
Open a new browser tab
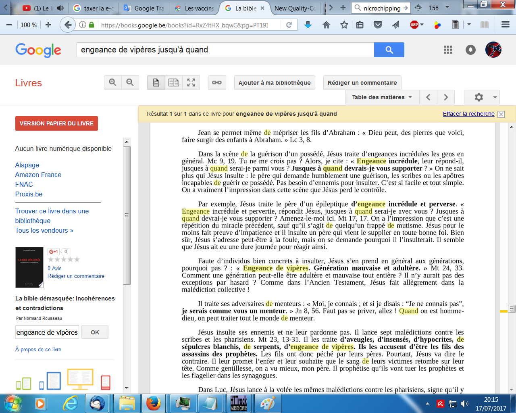[x=343, y=8]
